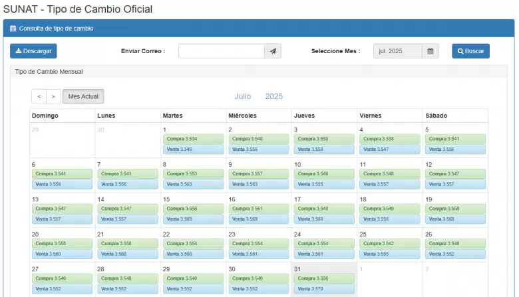519x297 pixels.
Task: Go to previous month arrow
Action: tap(39, 96)
